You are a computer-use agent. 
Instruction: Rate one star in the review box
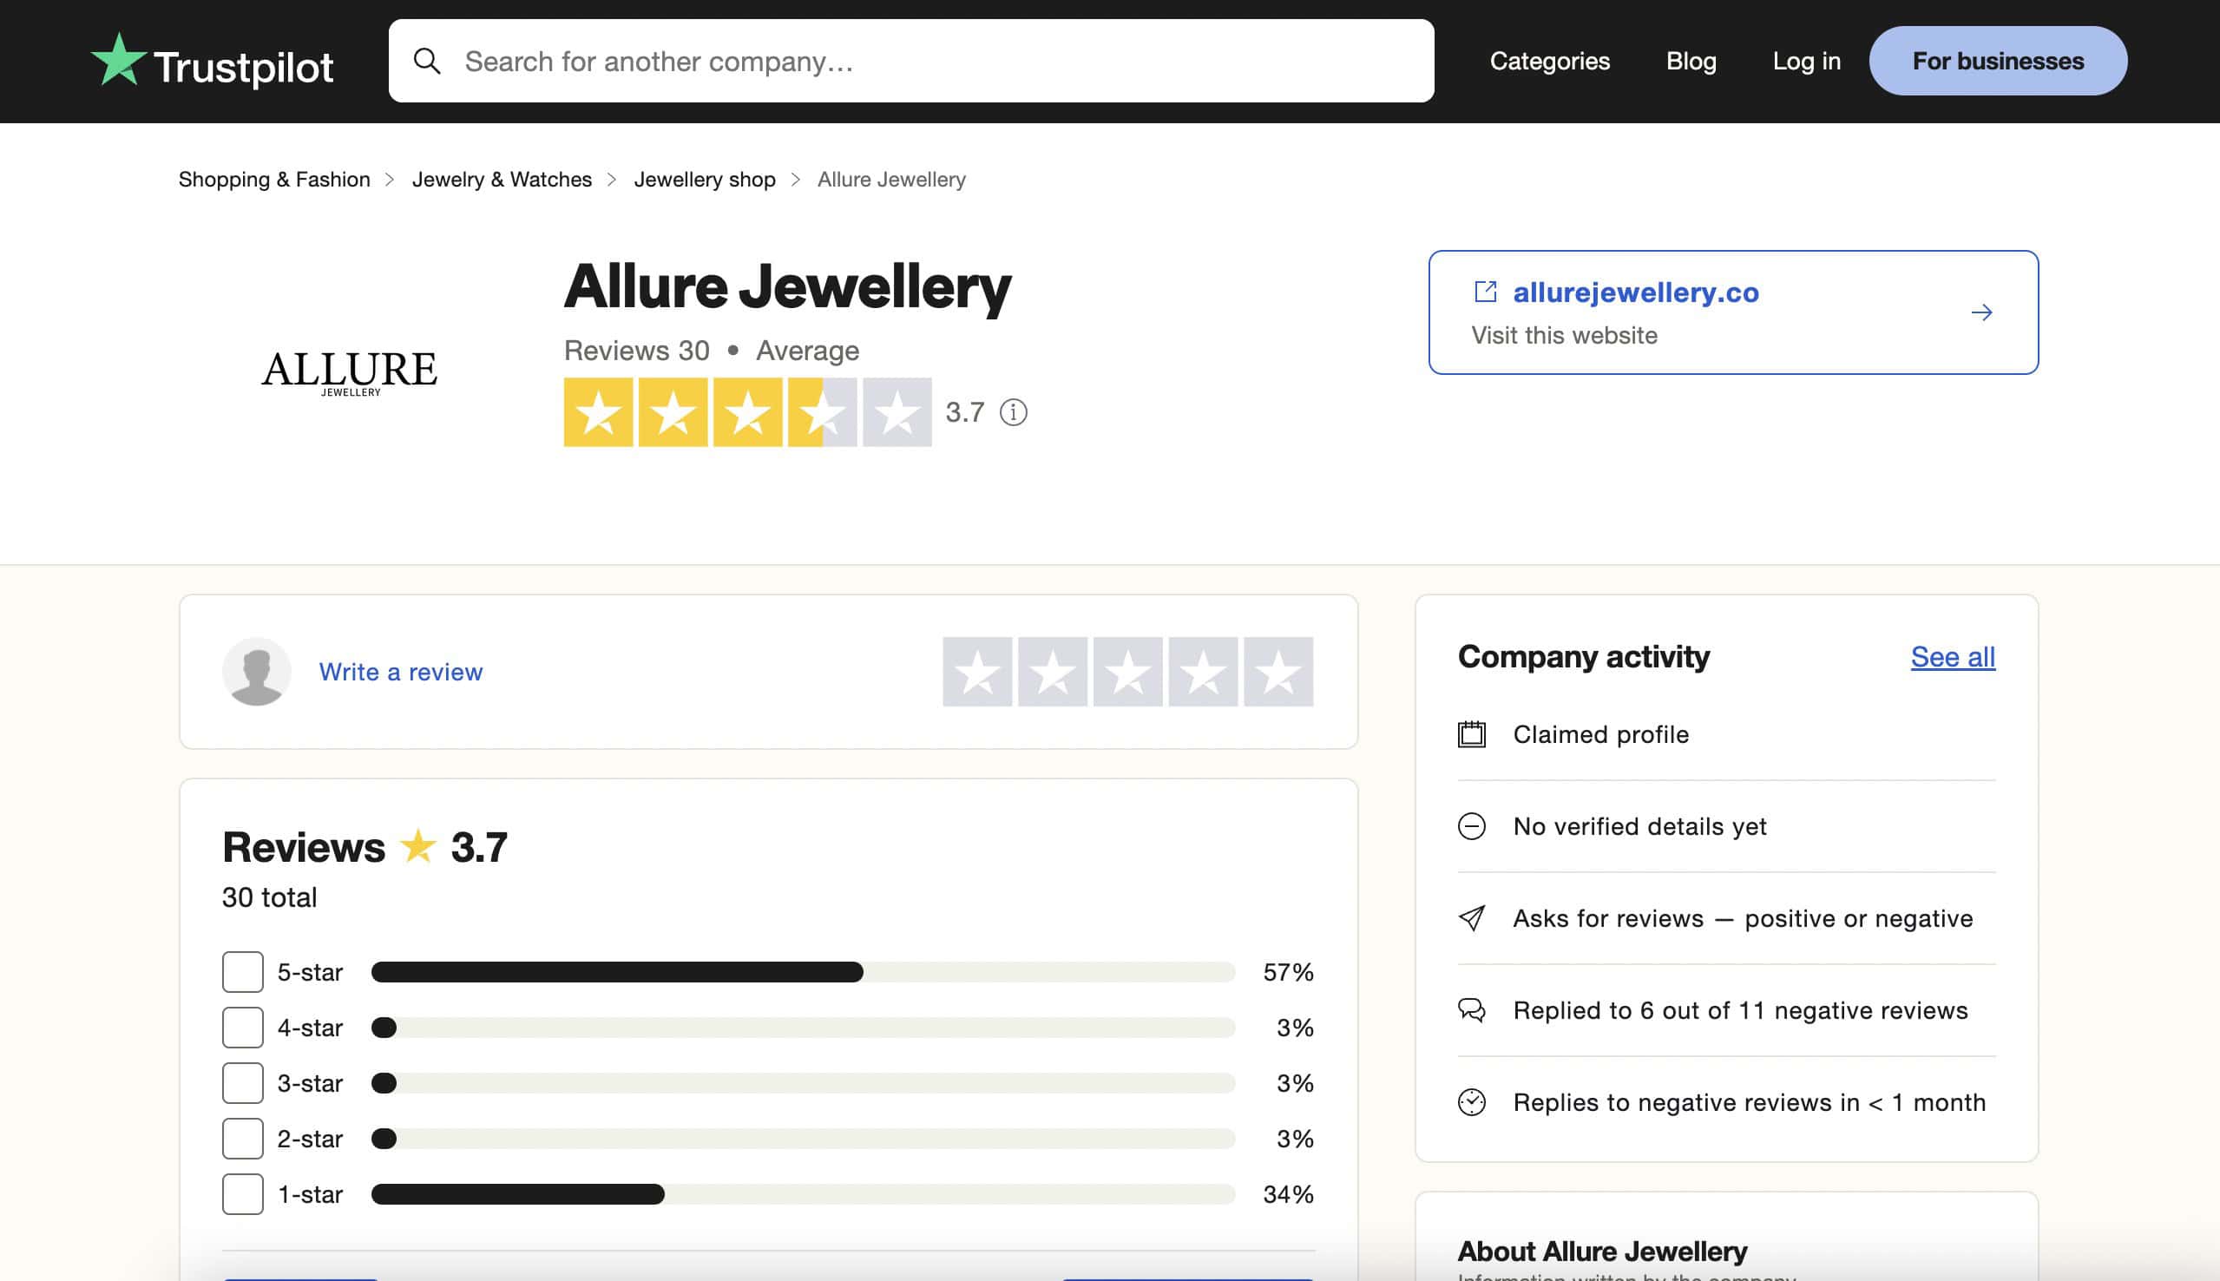click(x=977, y=672)
